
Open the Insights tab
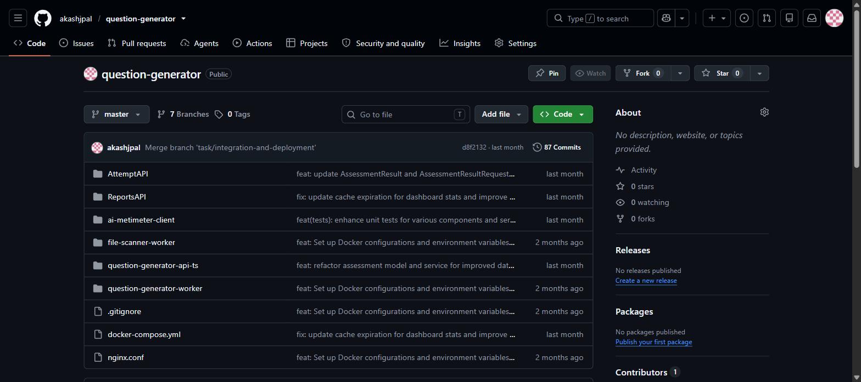point(460,43)
